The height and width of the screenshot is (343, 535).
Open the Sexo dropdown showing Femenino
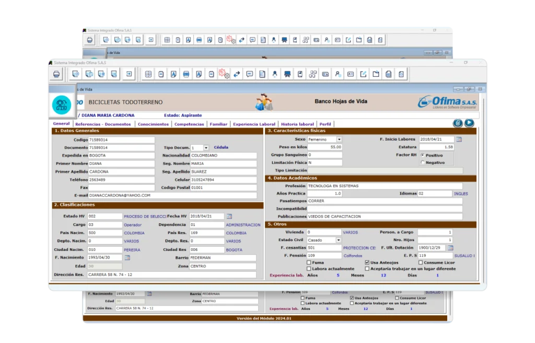pos(339,140)
